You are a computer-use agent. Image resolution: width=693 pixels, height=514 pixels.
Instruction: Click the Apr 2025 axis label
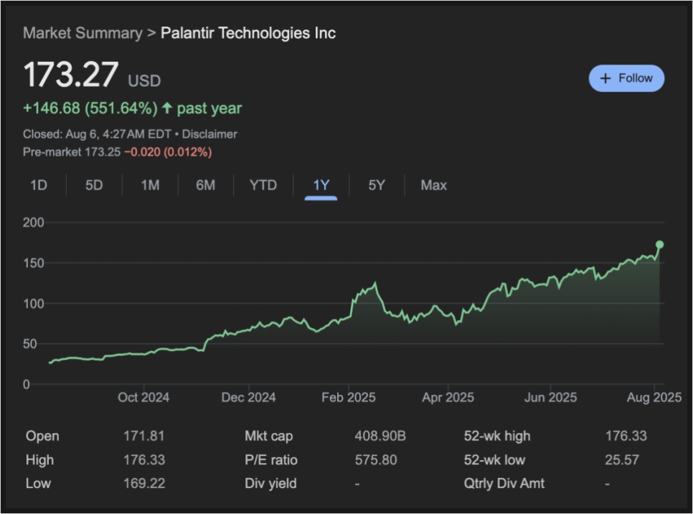(448, 397)
